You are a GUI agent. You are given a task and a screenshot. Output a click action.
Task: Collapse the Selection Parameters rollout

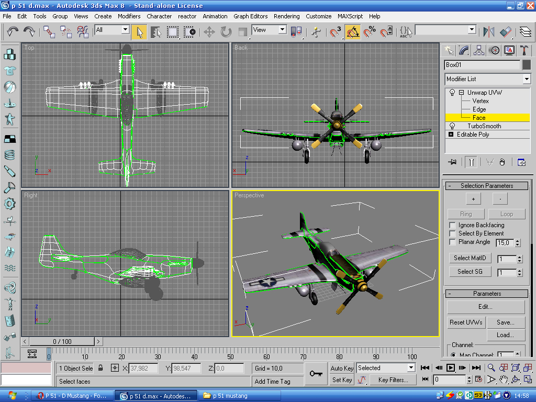pyautogui.click(x=487, y=186)
